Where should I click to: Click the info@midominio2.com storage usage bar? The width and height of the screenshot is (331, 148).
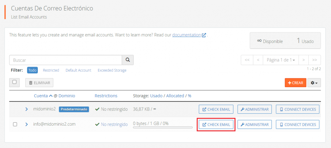click(163, 128)
